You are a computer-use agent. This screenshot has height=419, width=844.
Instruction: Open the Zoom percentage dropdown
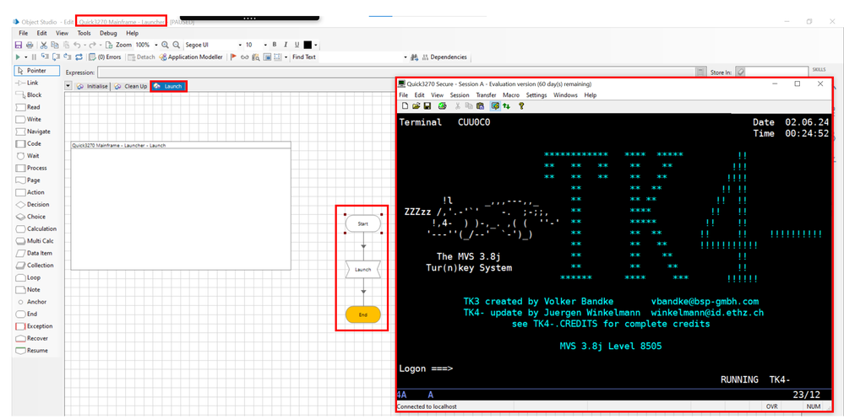pyautogui.click(x=155, y=45)
